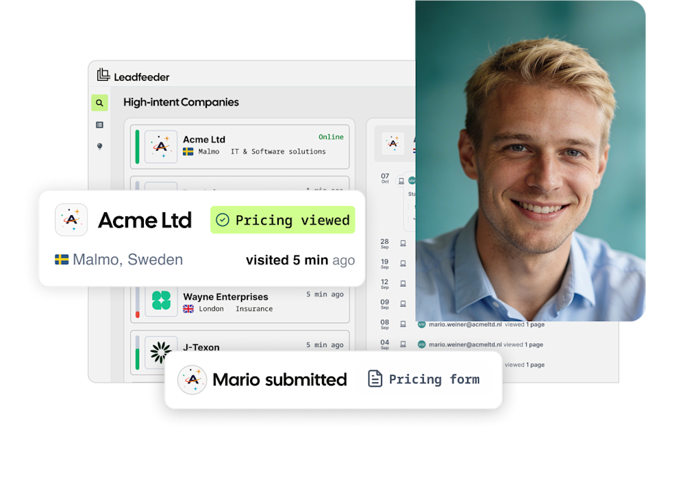Click the laptop icon for 28 Sep visit
Image resolution: width=685 pixels, height=497 pixels.
click(x=403, y=243)
